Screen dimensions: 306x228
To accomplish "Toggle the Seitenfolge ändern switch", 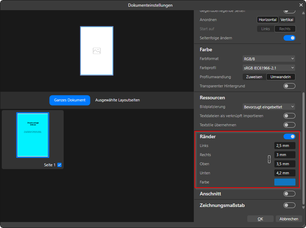I will tap(289, 38).
